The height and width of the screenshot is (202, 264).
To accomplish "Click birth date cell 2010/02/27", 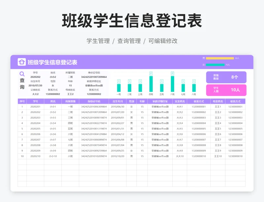I will pyautogui.click(x=117, y=123).
